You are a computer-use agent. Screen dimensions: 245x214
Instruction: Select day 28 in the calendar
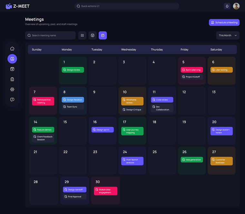coord(44,190)
